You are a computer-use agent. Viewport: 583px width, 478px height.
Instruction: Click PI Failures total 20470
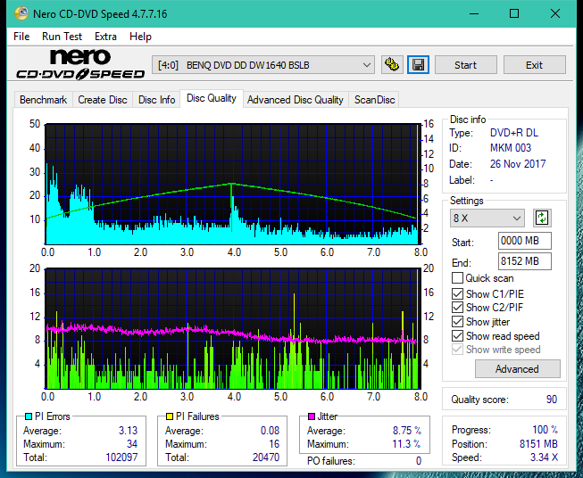[266, 457]
